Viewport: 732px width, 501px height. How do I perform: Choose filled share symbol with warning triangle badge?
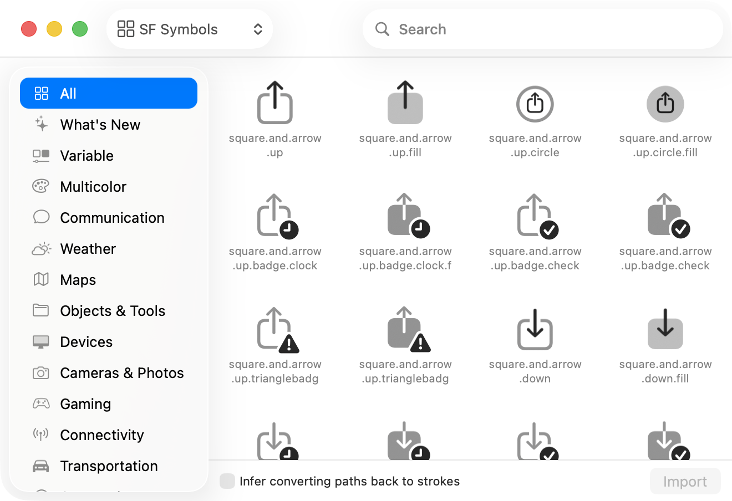click(408, 330)
